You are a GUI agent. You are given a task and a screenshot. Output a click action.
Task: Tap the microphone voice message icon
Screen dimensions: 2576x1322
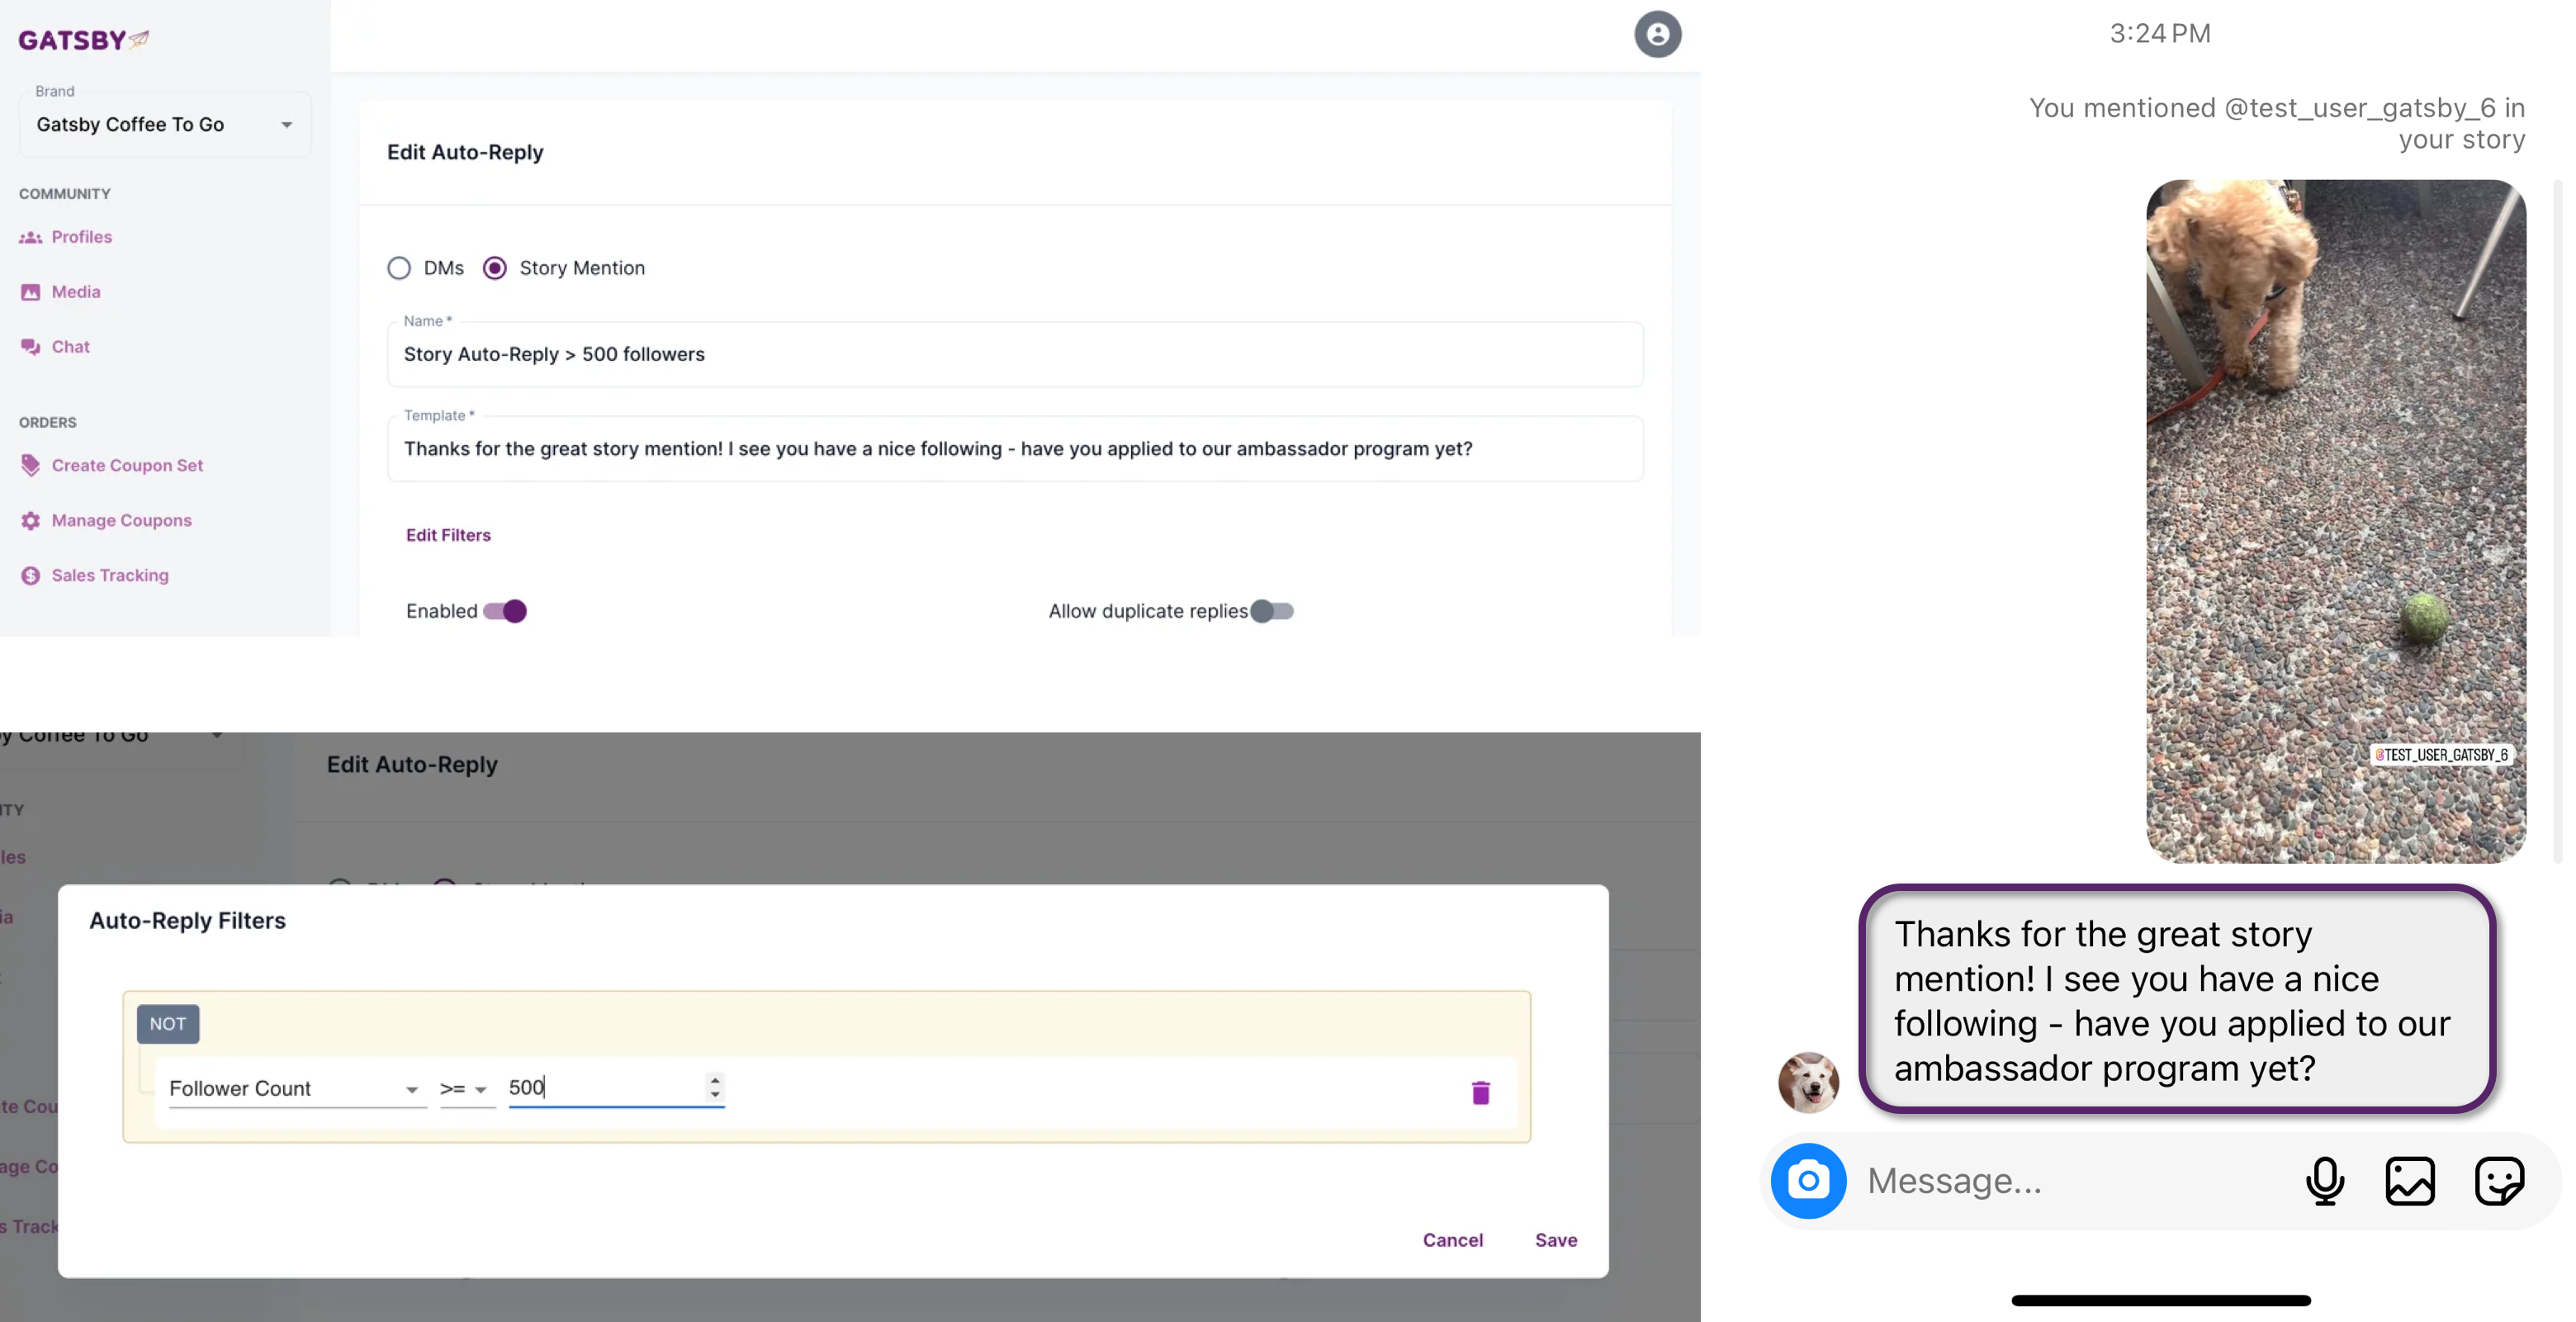click(x=2324, y=1181)
